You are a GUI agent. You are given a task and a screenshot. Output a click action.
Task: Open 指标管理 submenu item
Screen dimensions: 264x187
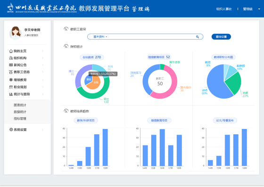coord(20,119)
